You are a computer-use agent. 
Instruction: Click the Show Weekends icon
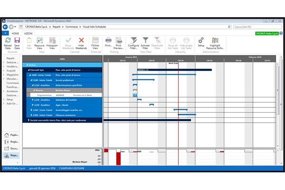point(68,40)
